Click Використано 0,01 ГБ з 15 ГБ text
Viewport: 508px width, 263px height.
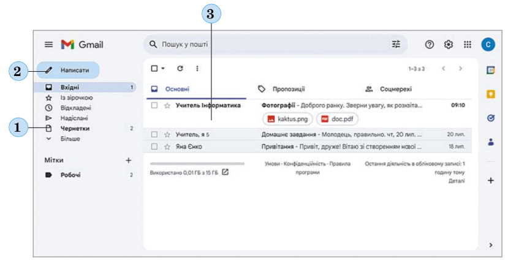click(x=184, y=172)
